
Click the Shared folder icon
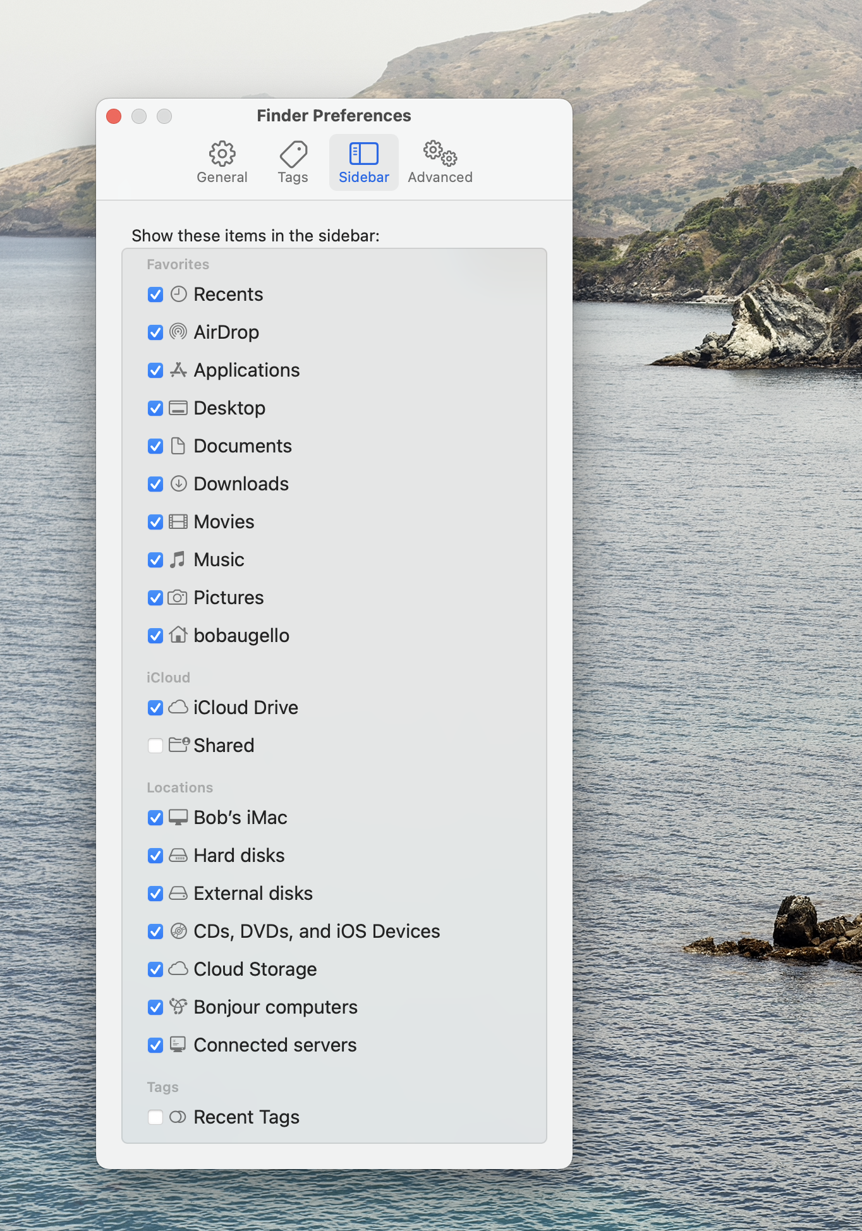point(179,745)
